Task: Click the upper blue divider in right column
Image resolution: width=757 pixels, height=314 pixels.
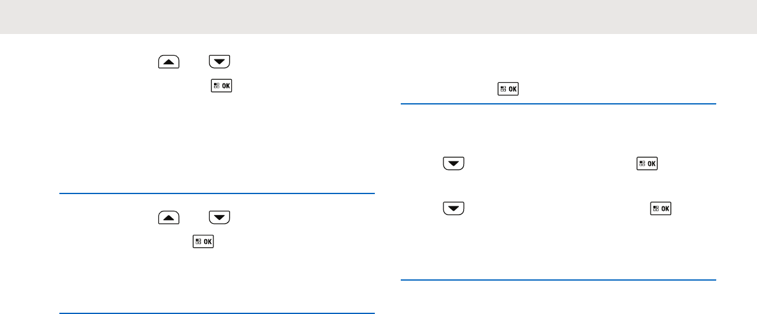Action: click(558, 104)
